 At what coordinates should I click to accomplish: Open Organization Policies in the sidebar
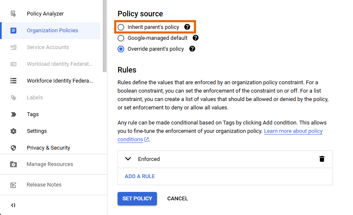point(52,31)
